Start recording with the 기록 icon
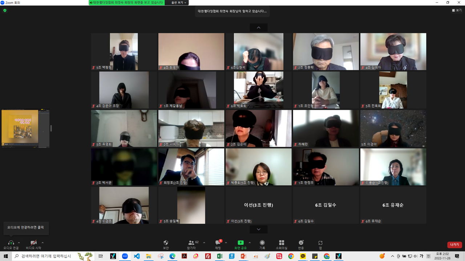Image resolution: width=465 pixels, height=261 pixels. (x=262, y=243)
